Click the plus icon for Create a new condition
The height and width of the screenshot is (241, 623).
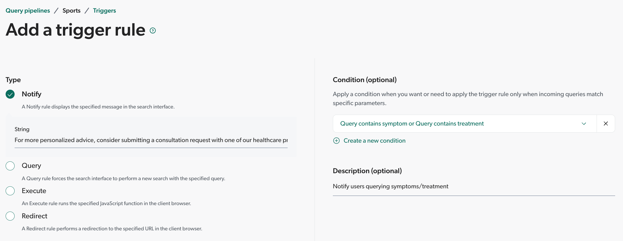[336, 141]
